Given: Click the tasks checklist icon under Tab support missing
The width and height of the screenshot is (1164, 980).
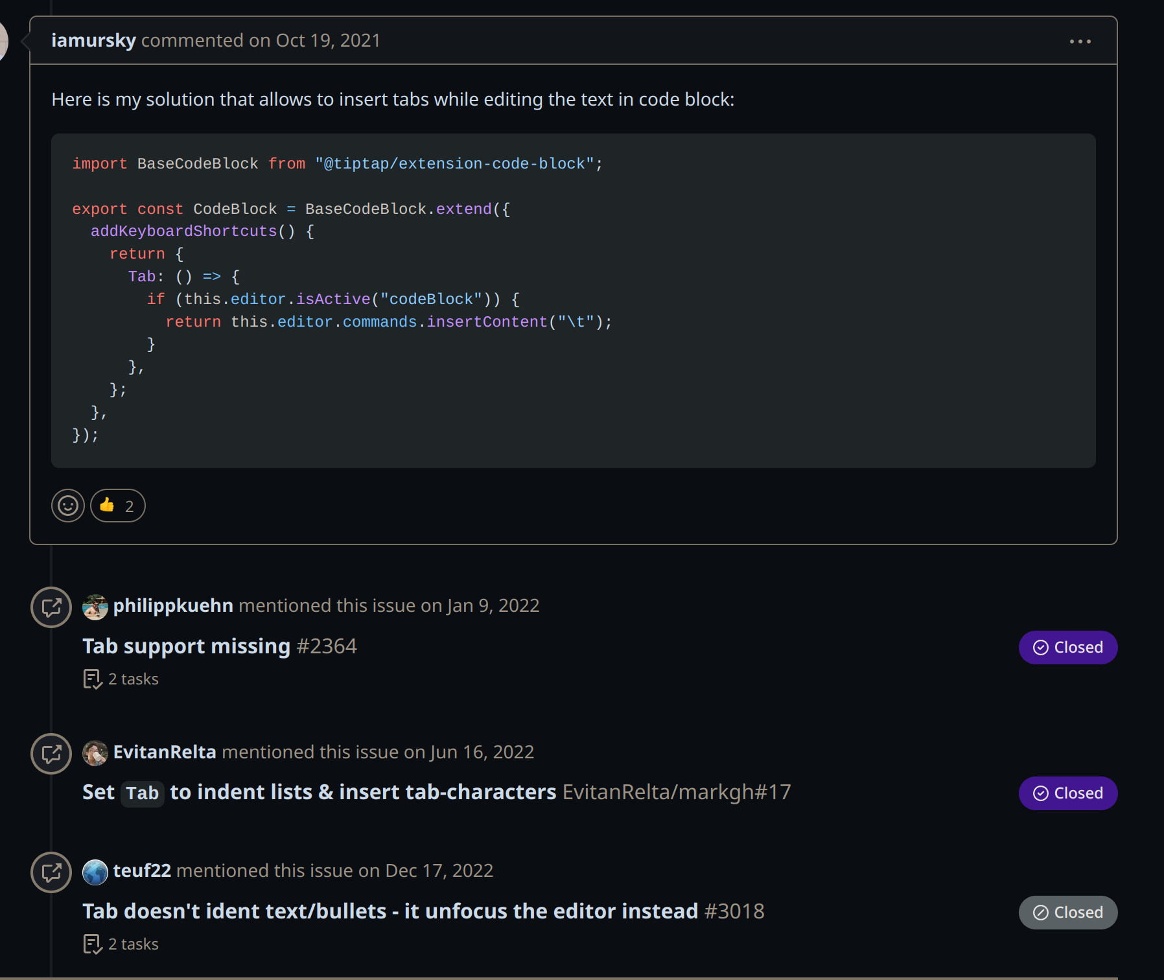Looking at the screenshot, I should pos(93,679).
